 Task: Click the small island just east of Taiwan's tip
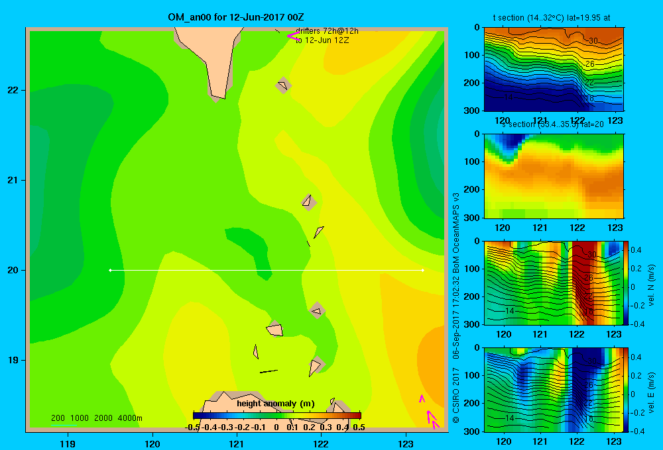pos(283,85)
